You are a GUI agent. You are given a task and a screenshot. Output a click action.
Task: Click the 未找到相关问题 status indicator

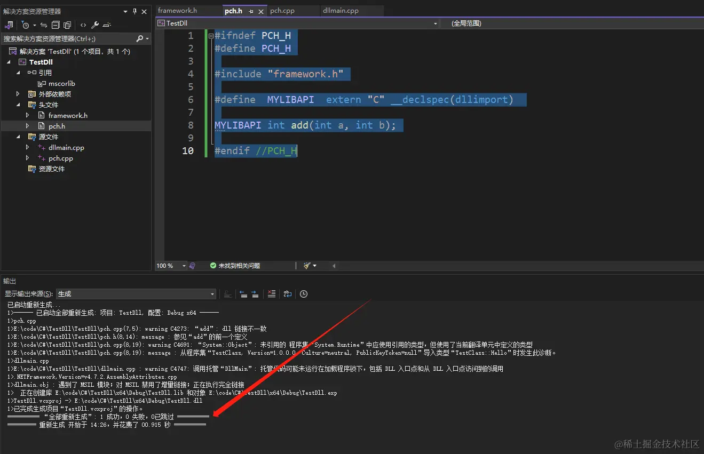click(235, 266)
